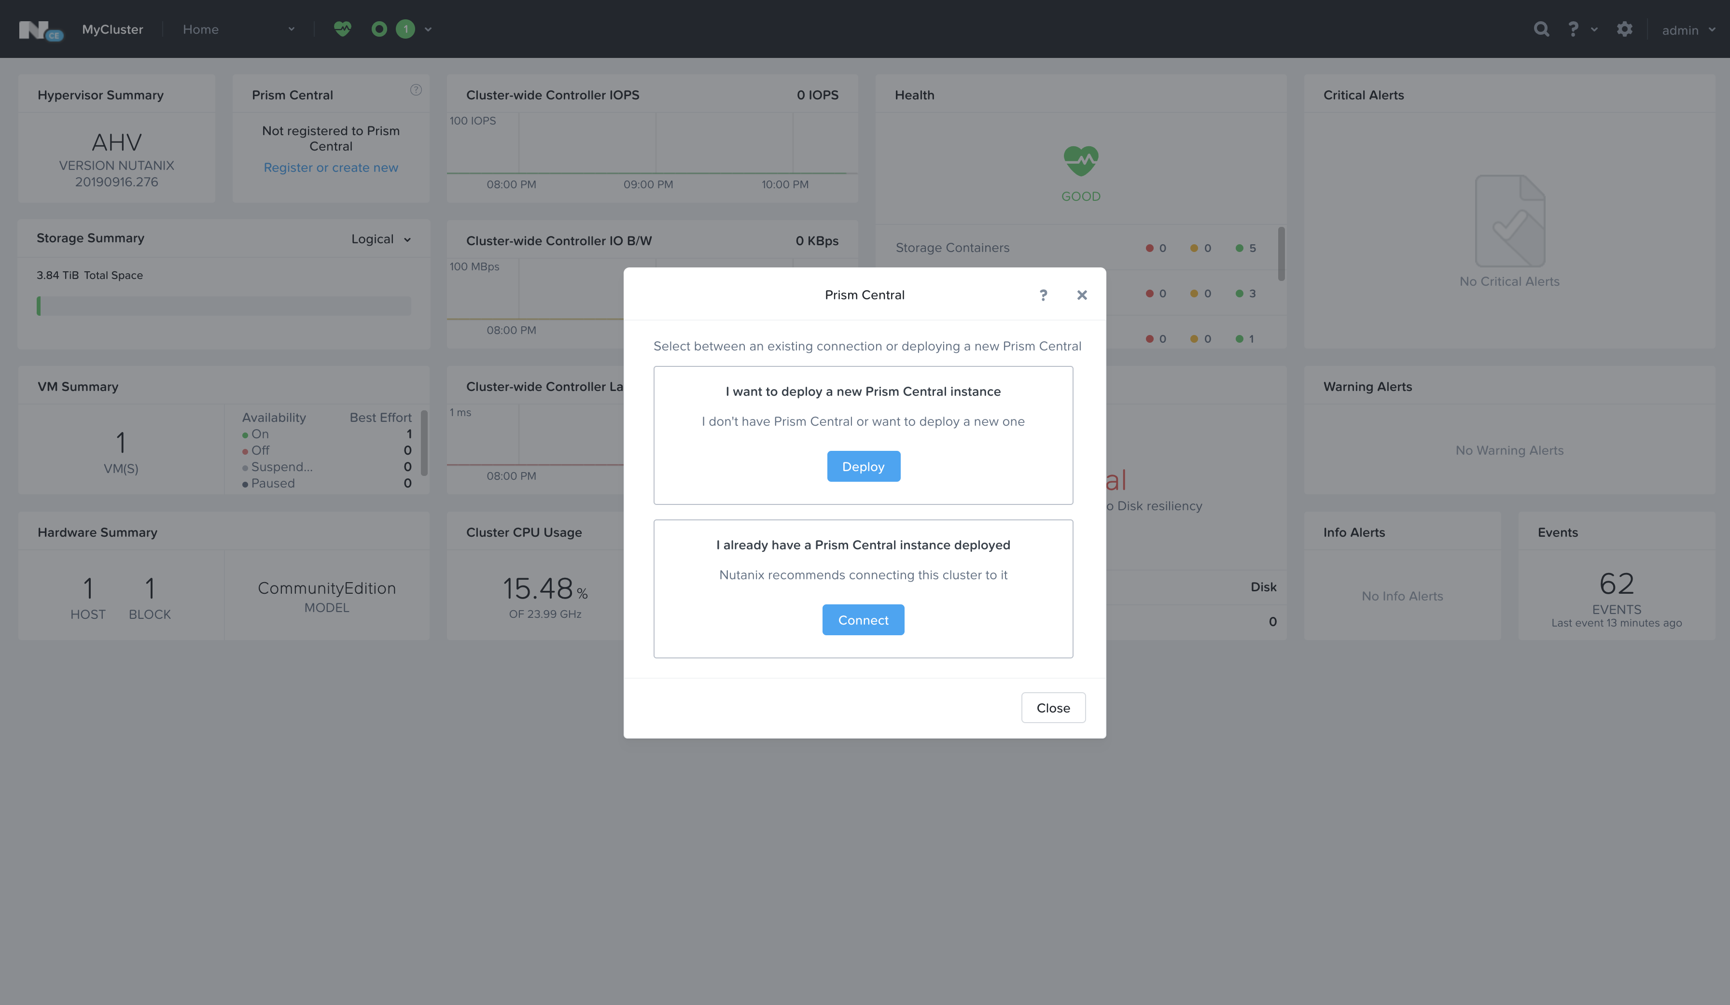Expand the alerts badge dropdown arrow
Image resolution: width=1730 pixels, height=1005 pixels.
428,29
